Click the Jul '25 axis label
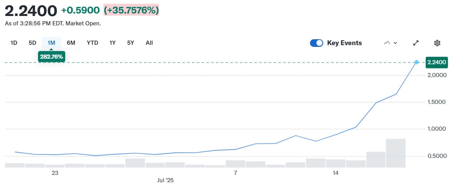This screenshot has height=184, width=454. click(x=165, y=180)
